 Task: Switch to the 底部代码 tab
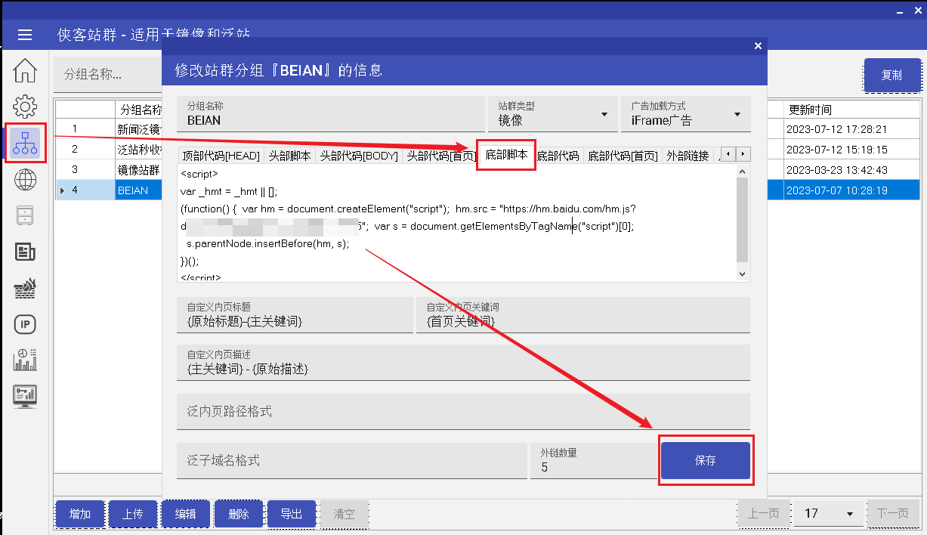click(x=558, y=156)
